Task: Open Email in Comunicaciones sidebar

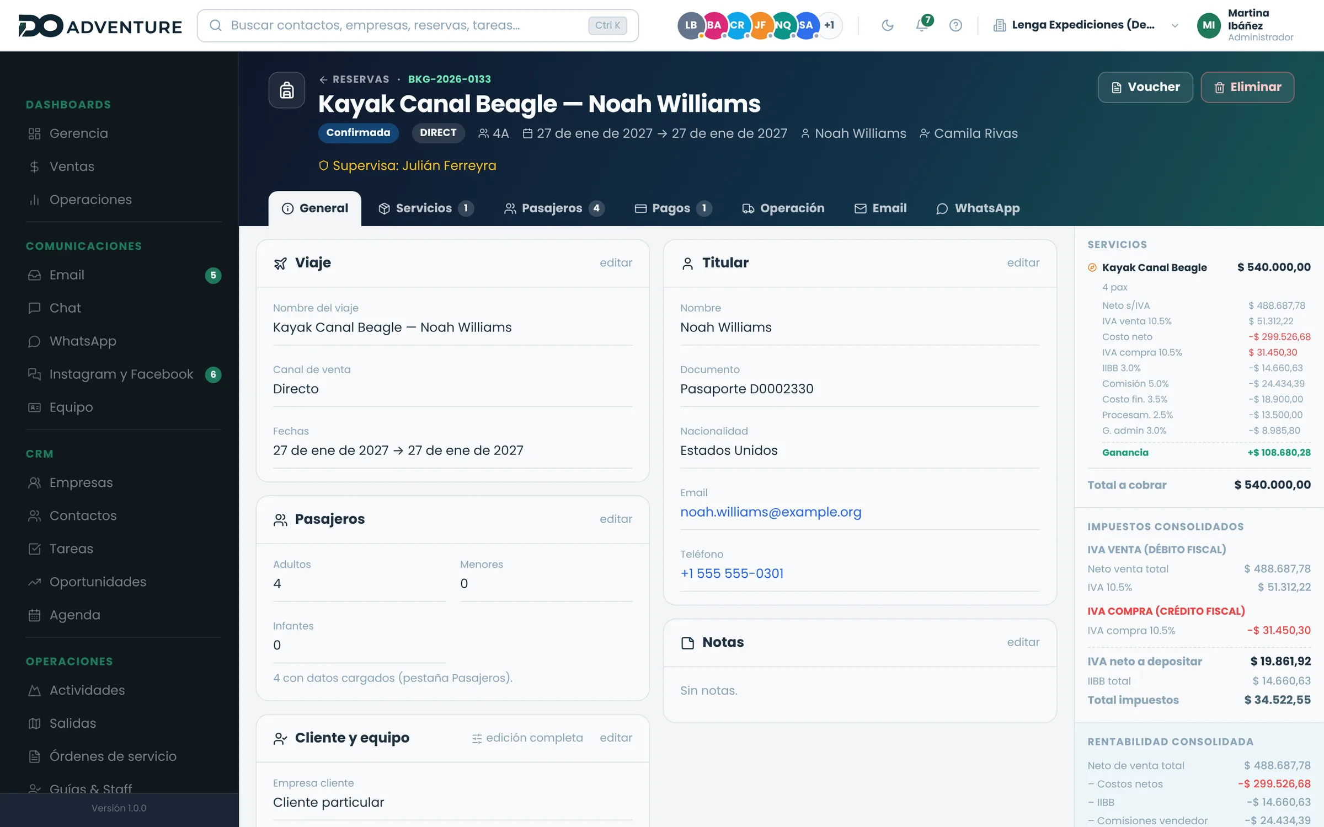Action: click(x=124, y=275)
